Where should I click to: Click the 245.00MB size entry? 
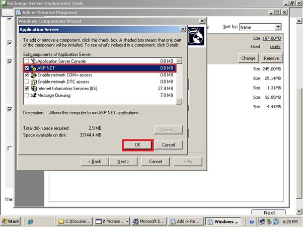tap(271, 69)
